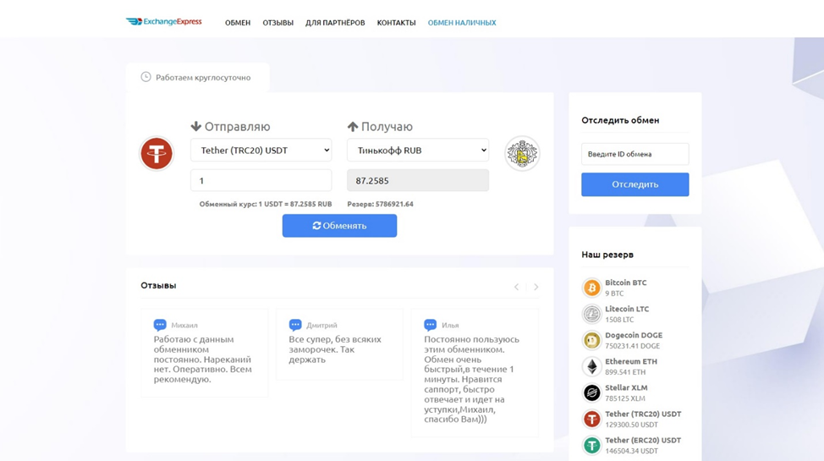Click the Ethereum ETH reserve name
The image size is (824, 461).
tap(631, 361)
